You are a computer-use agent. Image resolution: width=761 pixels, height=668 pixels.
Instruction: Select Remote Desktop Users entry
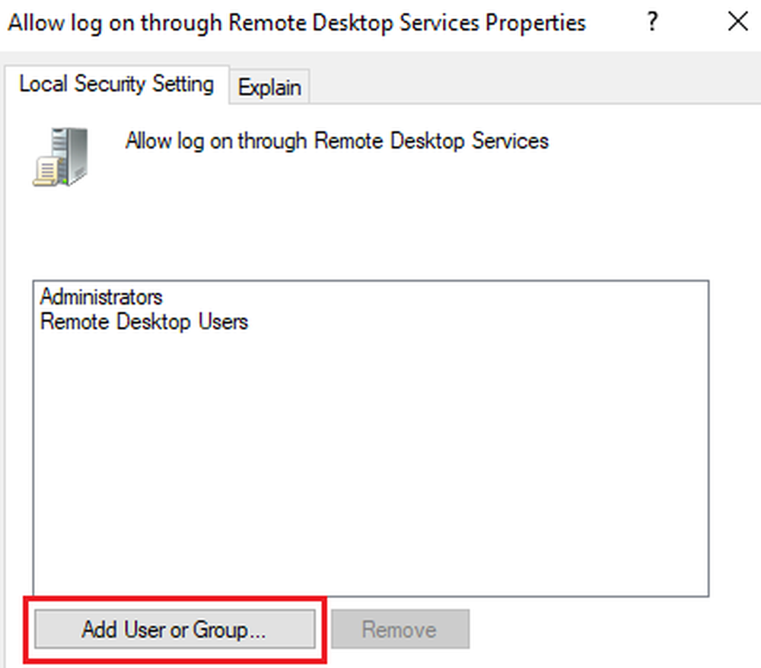click(144, 321)
